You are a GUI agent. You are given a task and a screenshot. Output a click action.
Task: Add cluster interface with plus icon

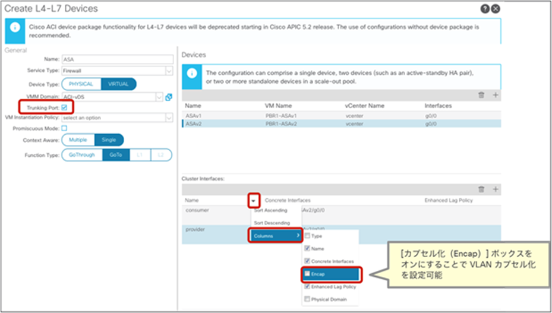pyautogui.click(x=496, y=189)
